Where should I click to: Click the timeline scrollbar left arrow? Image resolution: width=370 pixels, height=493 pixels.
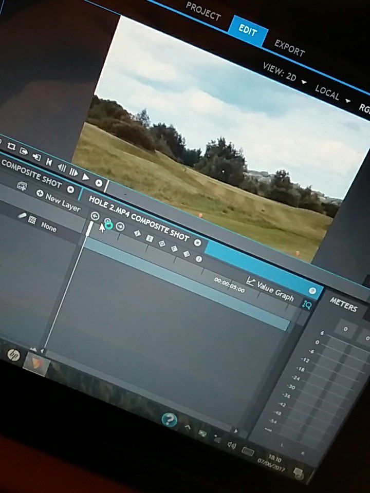tap(42, 351)
